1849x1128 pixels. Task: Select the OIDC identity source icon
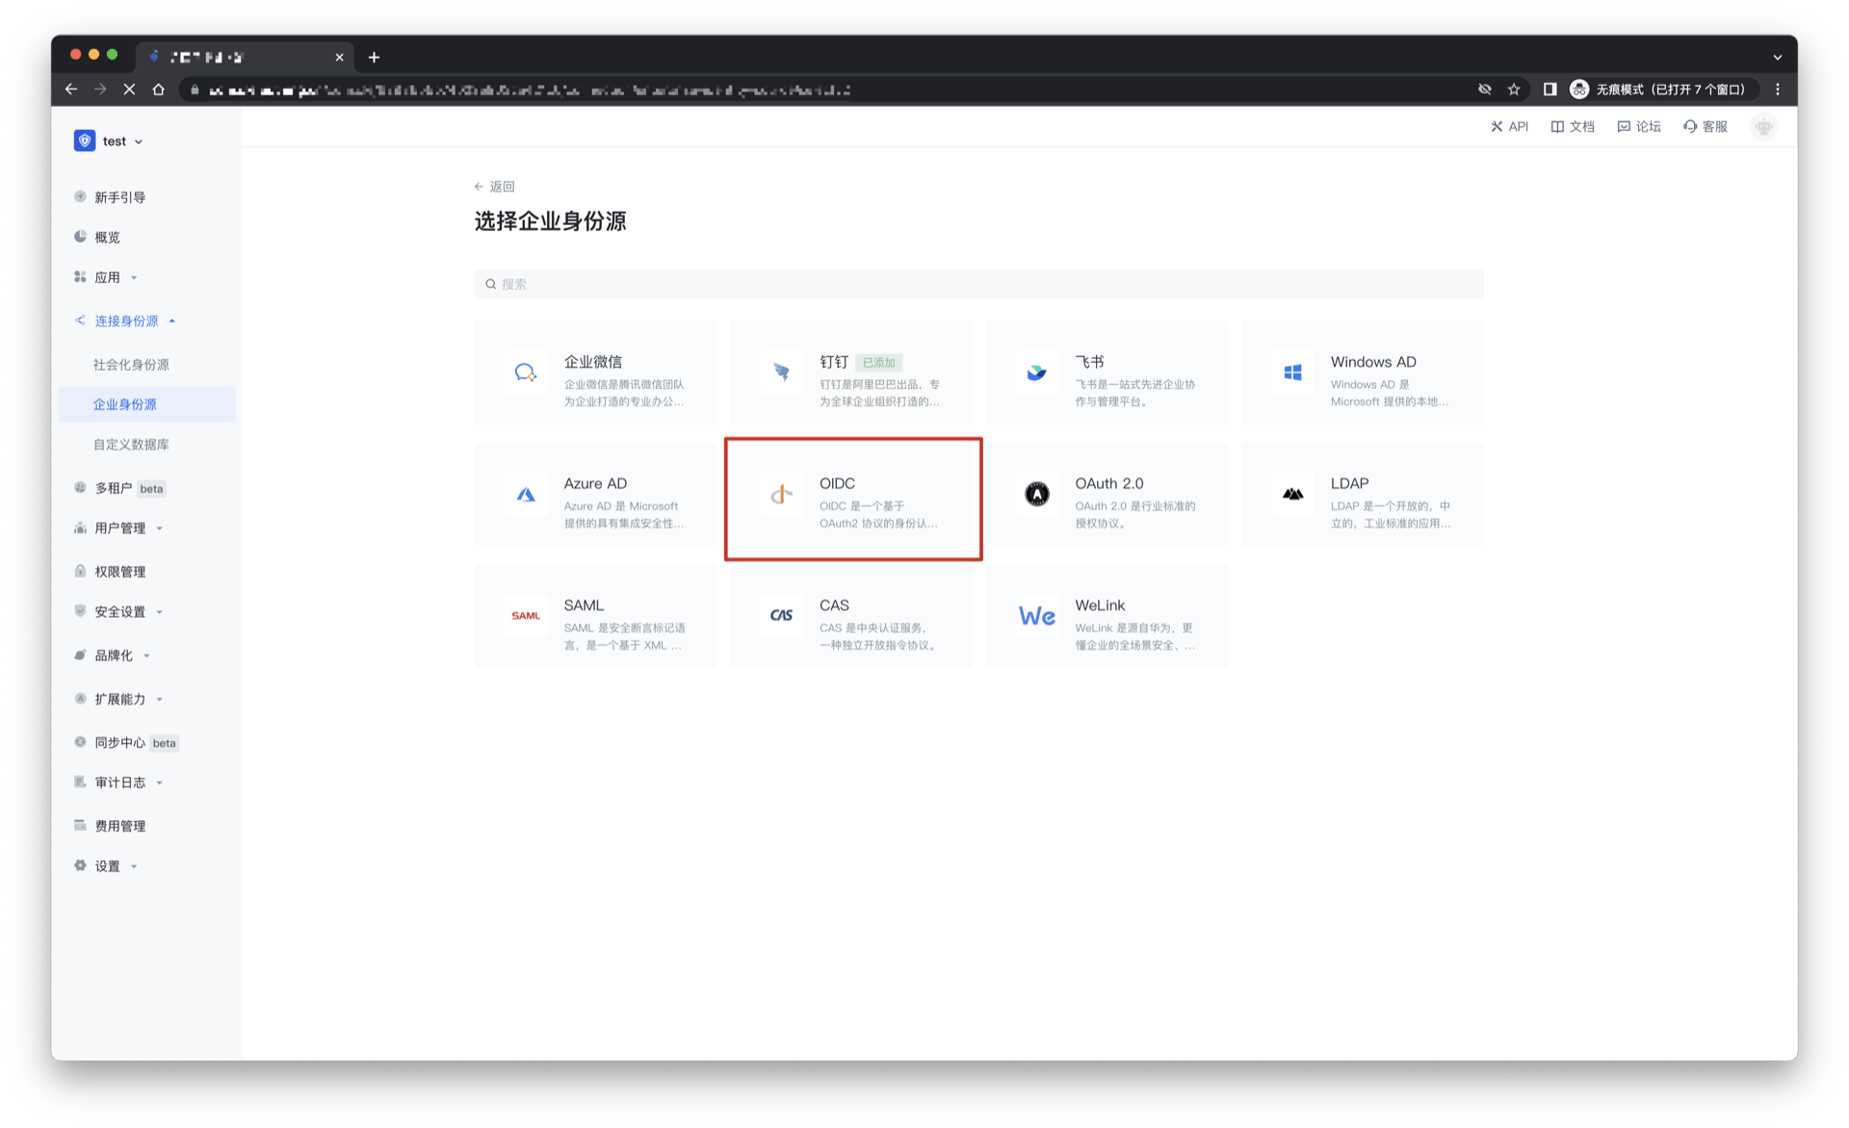tap(781, 494)
